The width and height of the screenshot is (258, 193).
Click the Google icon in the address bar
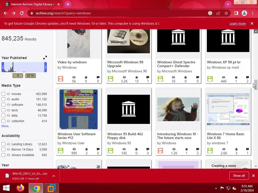210,13
